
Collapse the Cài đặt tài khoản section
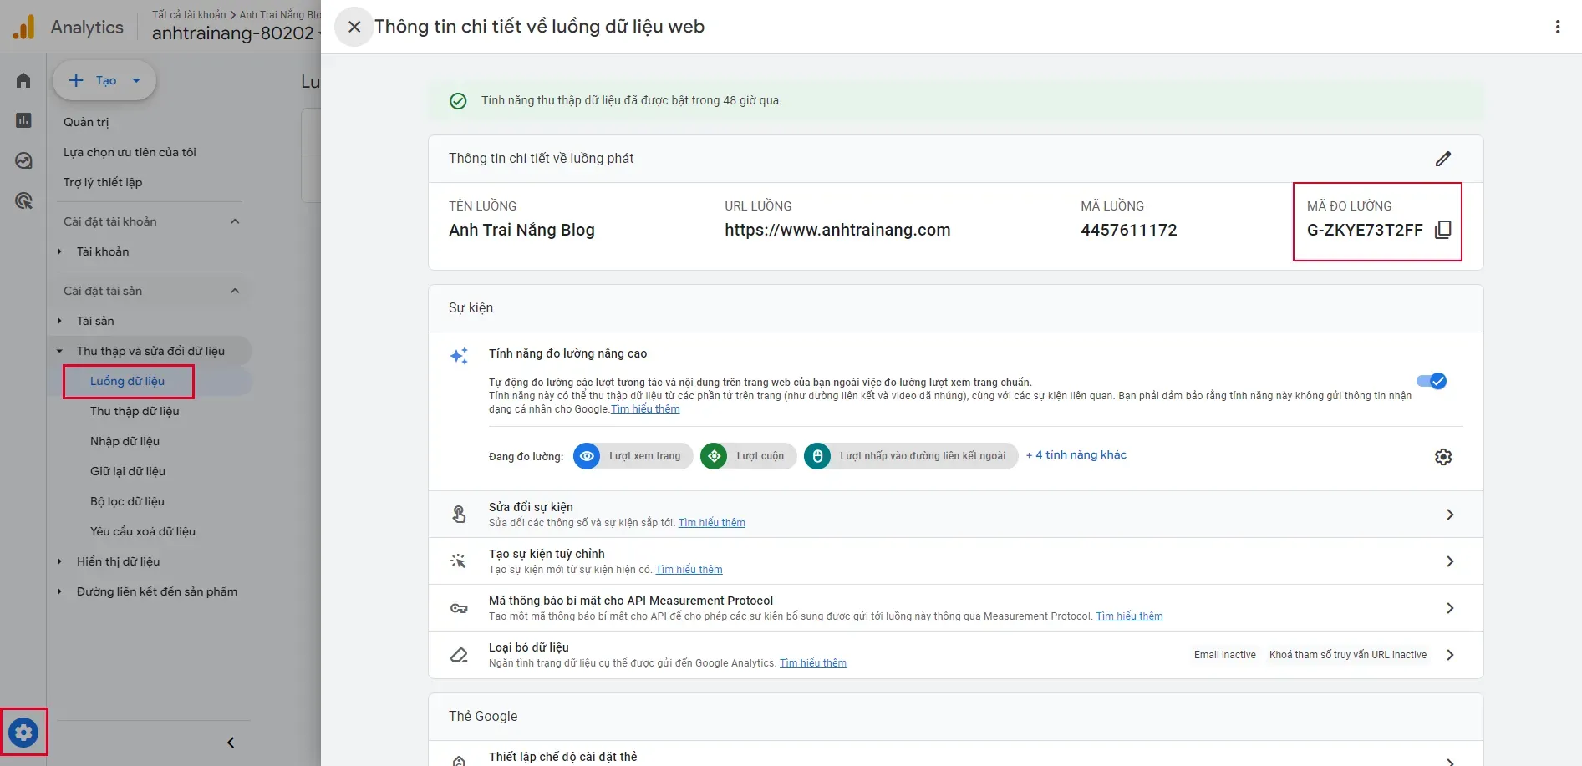click(235, 221)
